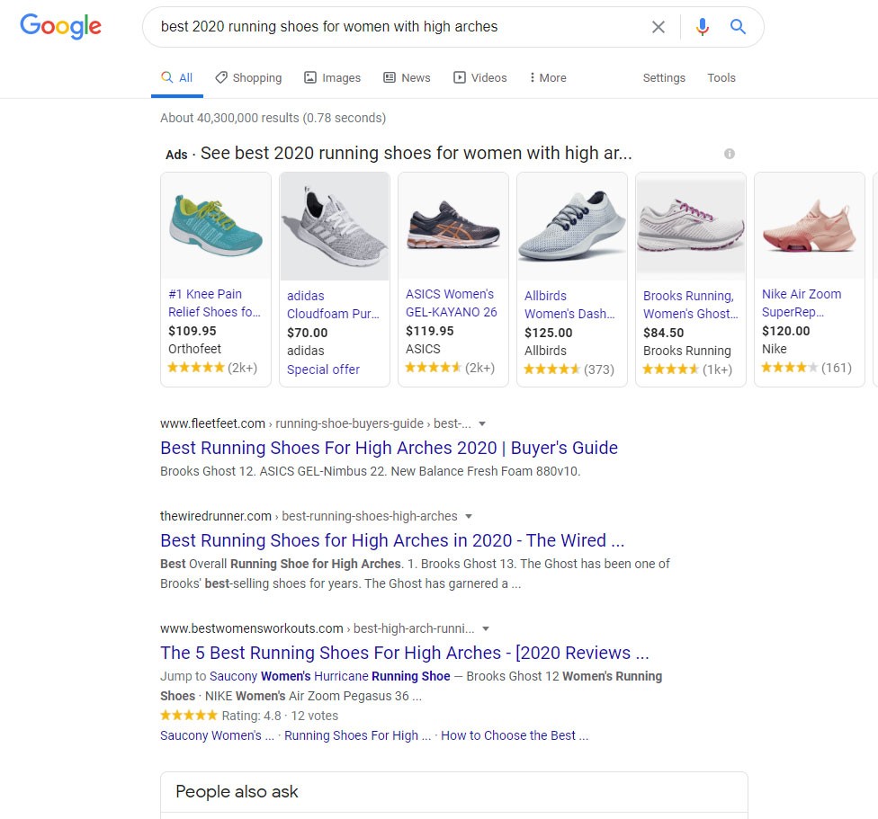The width and height of the screenshot is (878, 819).
Task: Open the fleetfeet.com result dropdown arrow
Action: 482,423
